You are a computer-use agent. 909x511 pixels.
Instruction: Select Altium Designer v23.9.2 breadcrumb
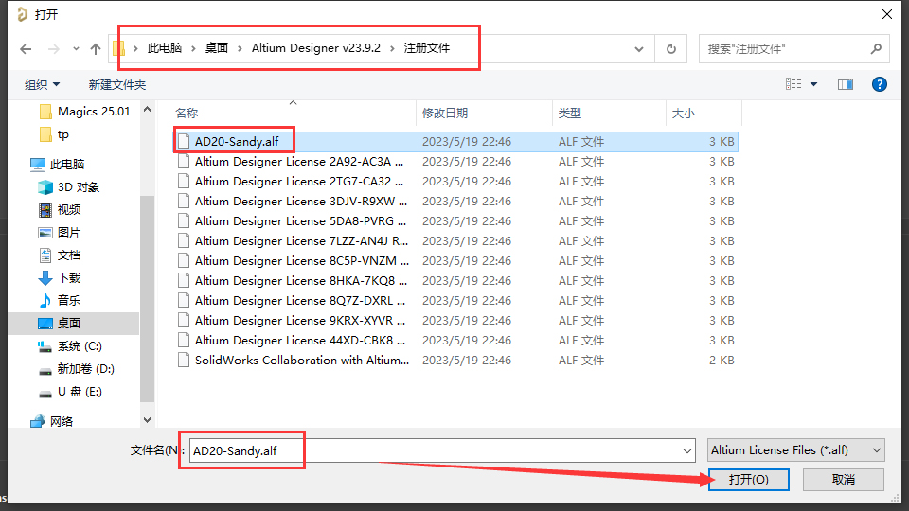pos(316,48)
